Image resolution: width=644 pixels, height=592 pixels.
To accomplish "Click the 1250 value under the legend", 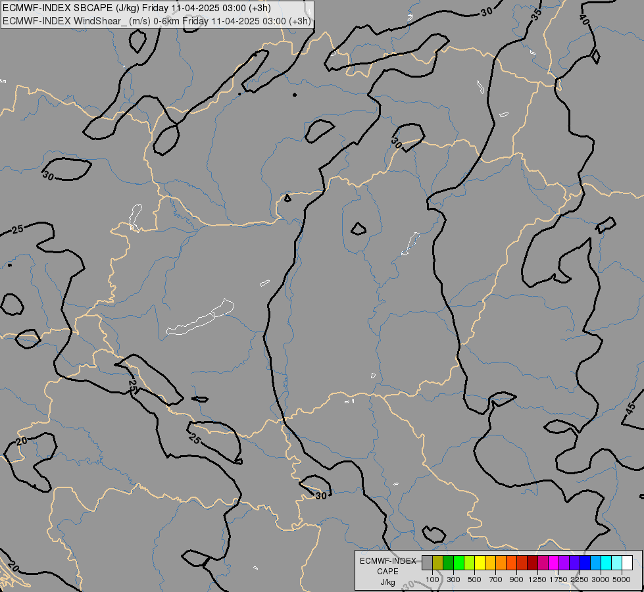I will pyautogui.click(x=537, y=580).
